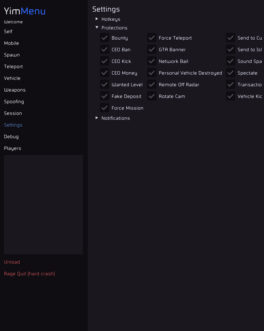Toggle Remote Off Radar protection

151,84
